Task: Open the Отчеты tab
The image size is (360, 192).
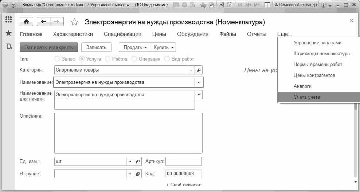Action: pyautogui.click(x=257, y=34)
